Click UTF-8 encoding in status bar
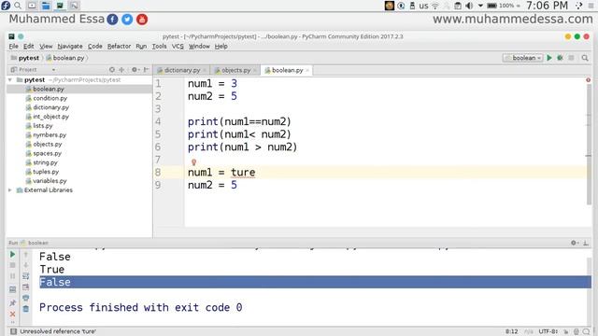The width and height of the screenshot is (598, 336). (x=548, y=331)
